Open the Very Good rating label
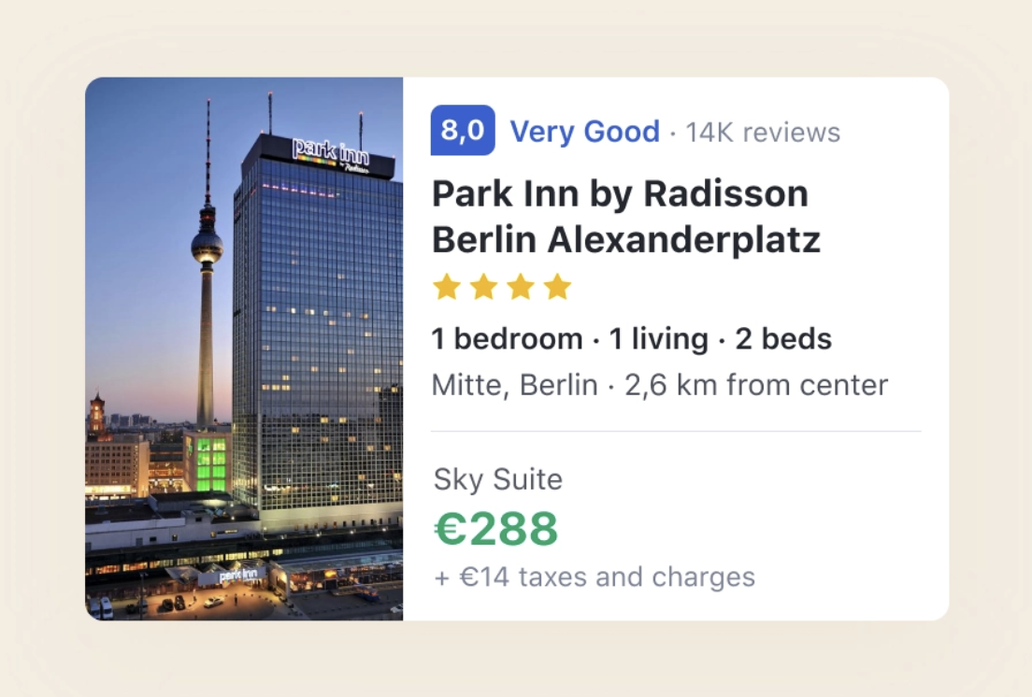Screen dimensions: 1032x697 point(584,132)
